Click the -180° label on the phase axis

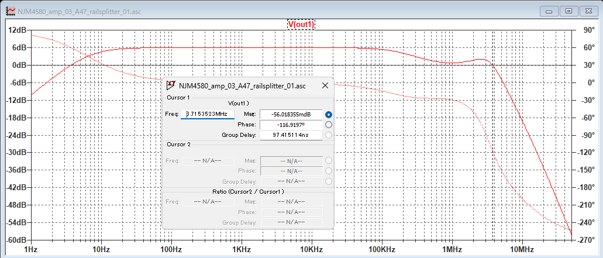pos(587,188)
